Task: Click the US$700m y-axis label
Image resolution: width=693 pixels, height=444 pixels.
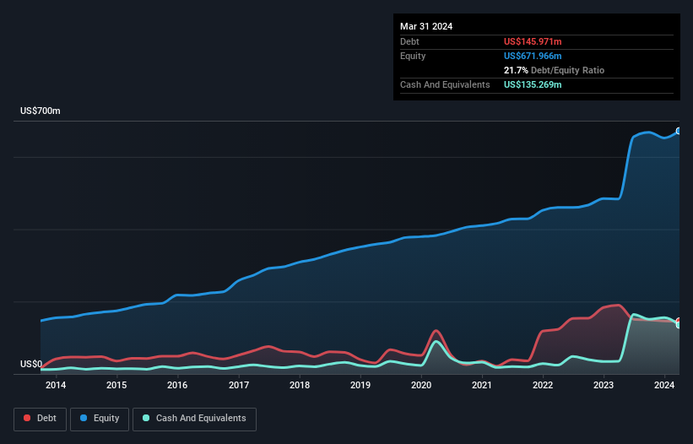Action: [41, 111]
